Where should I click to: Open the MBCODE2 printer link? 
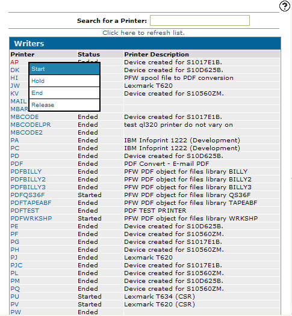coord(26,133)
